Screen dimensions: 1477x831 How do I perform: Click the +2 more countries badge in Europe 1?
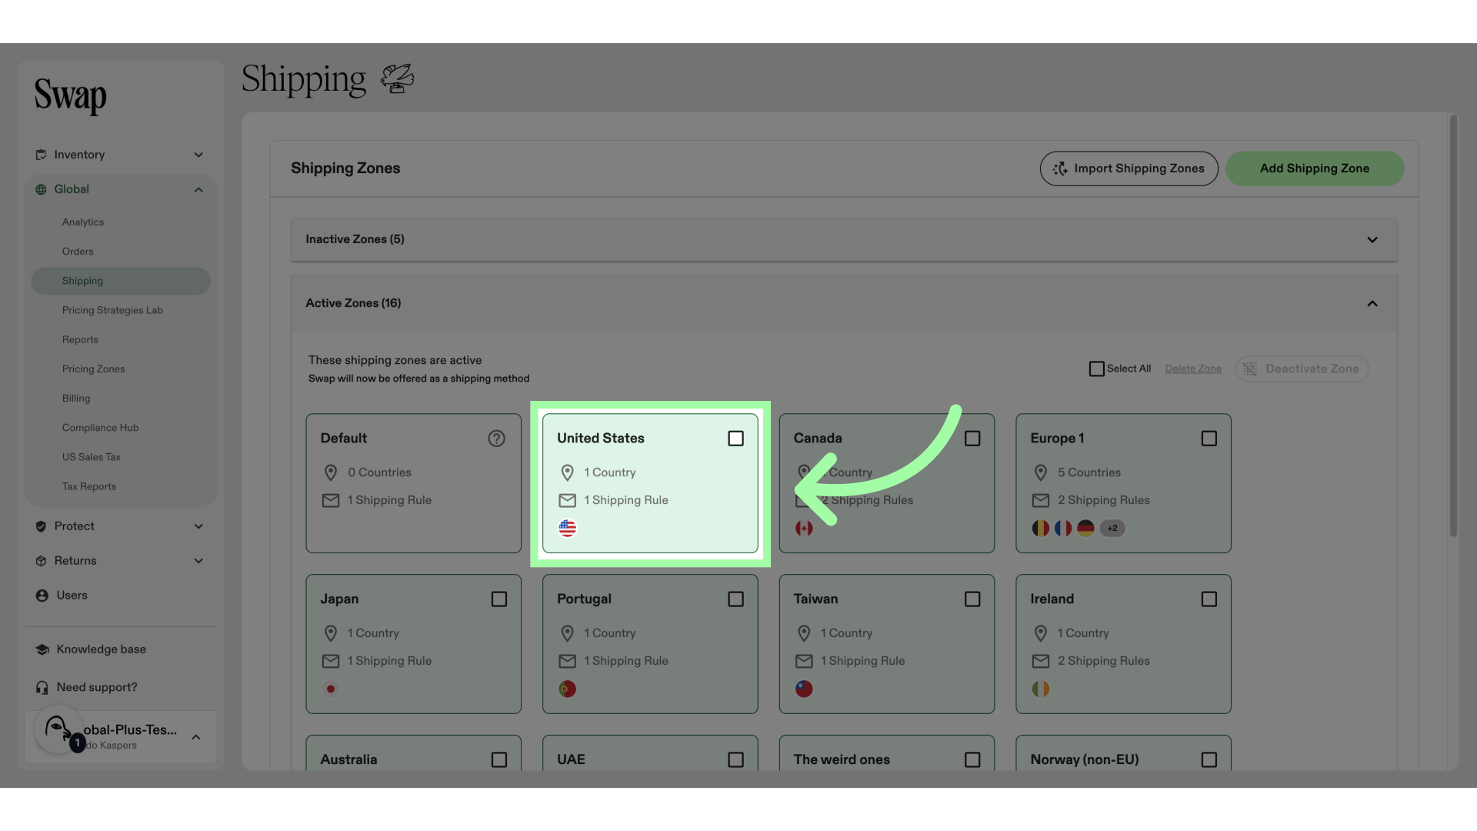tap(1112, 528)
